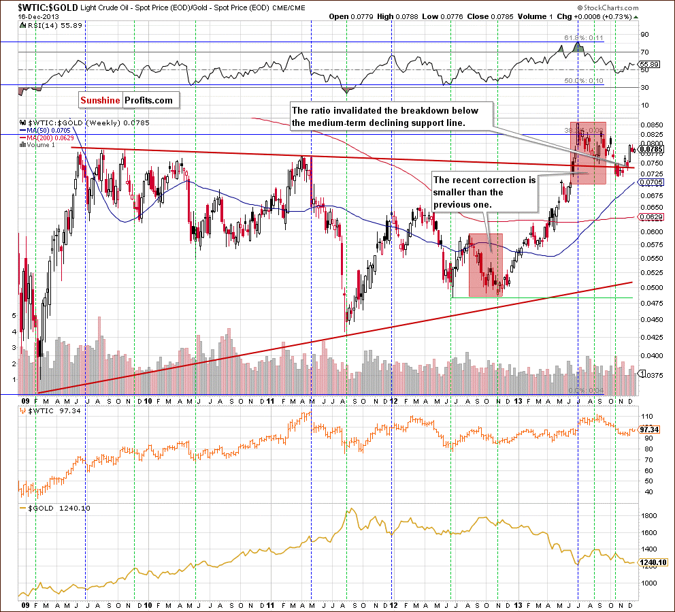Click the breakdown invalidation annotation box
The image size is (675, 612).
[x=391, y=116]
